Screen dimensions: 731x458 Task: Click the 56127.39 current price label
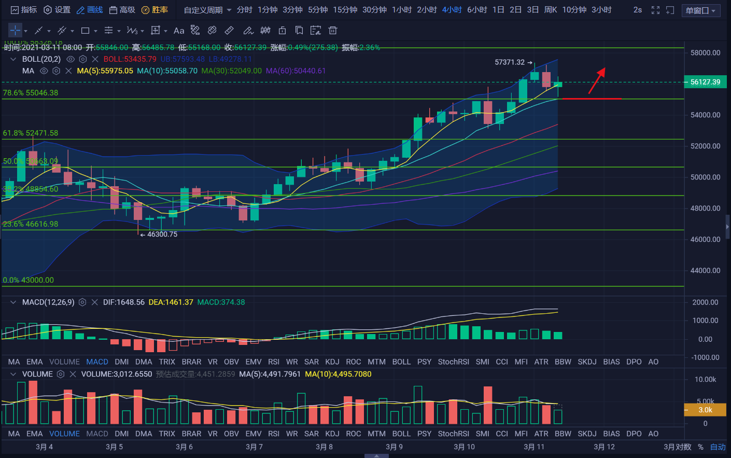(705, 82)
